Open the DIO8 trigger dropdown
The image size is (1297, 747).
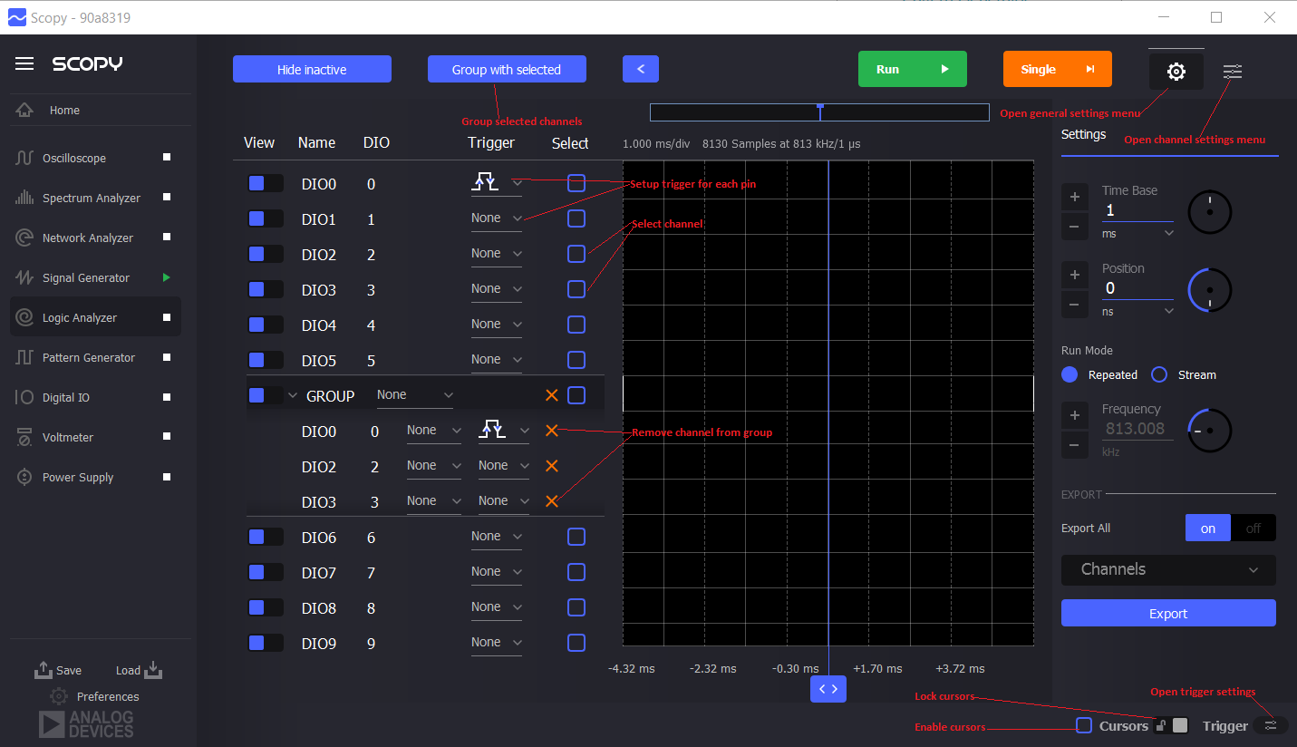496,607
